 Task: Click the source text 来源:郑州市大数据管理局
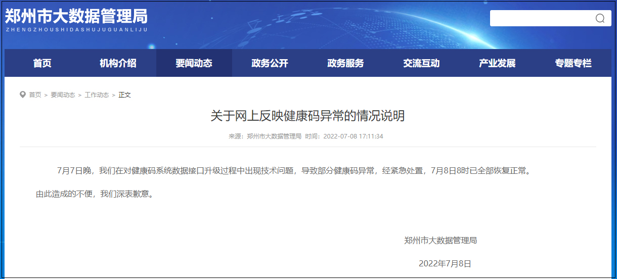265,136
